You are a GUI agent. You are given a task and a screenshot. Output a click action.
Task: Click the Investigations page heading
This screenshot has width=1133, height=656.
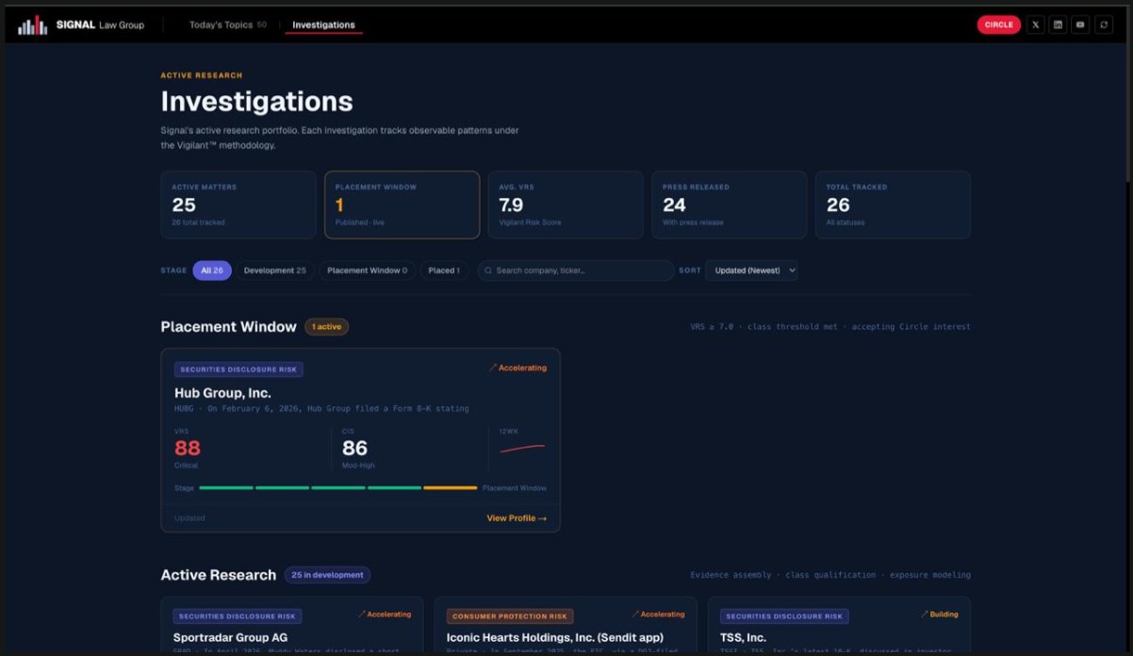256,102
